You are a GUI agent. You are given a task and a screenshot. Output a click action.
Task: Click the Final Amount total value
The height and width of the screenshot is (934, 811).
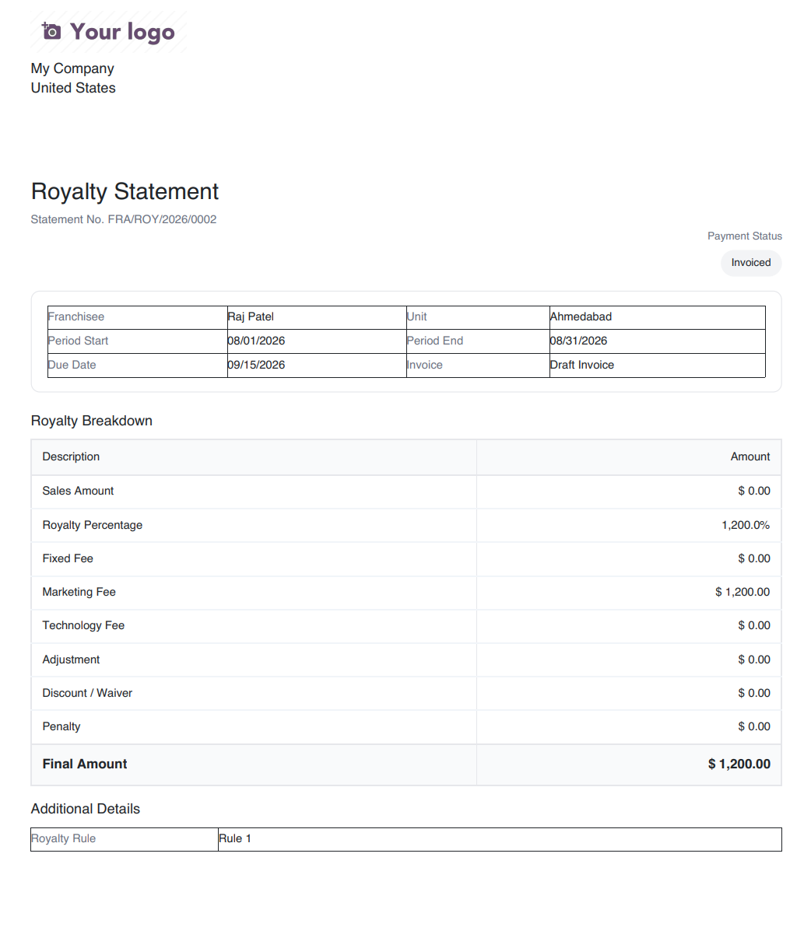739,764
